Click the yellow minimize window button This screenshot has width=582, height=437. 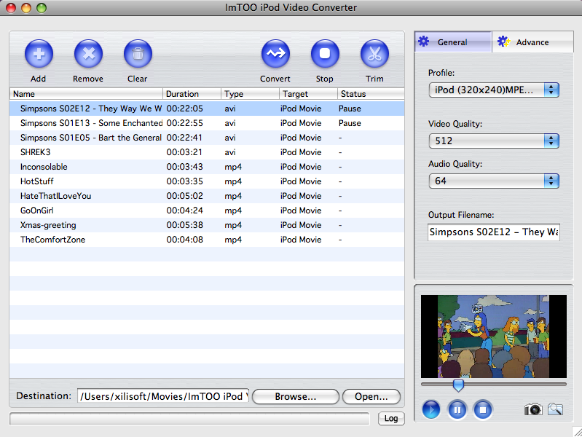[26, 8]
